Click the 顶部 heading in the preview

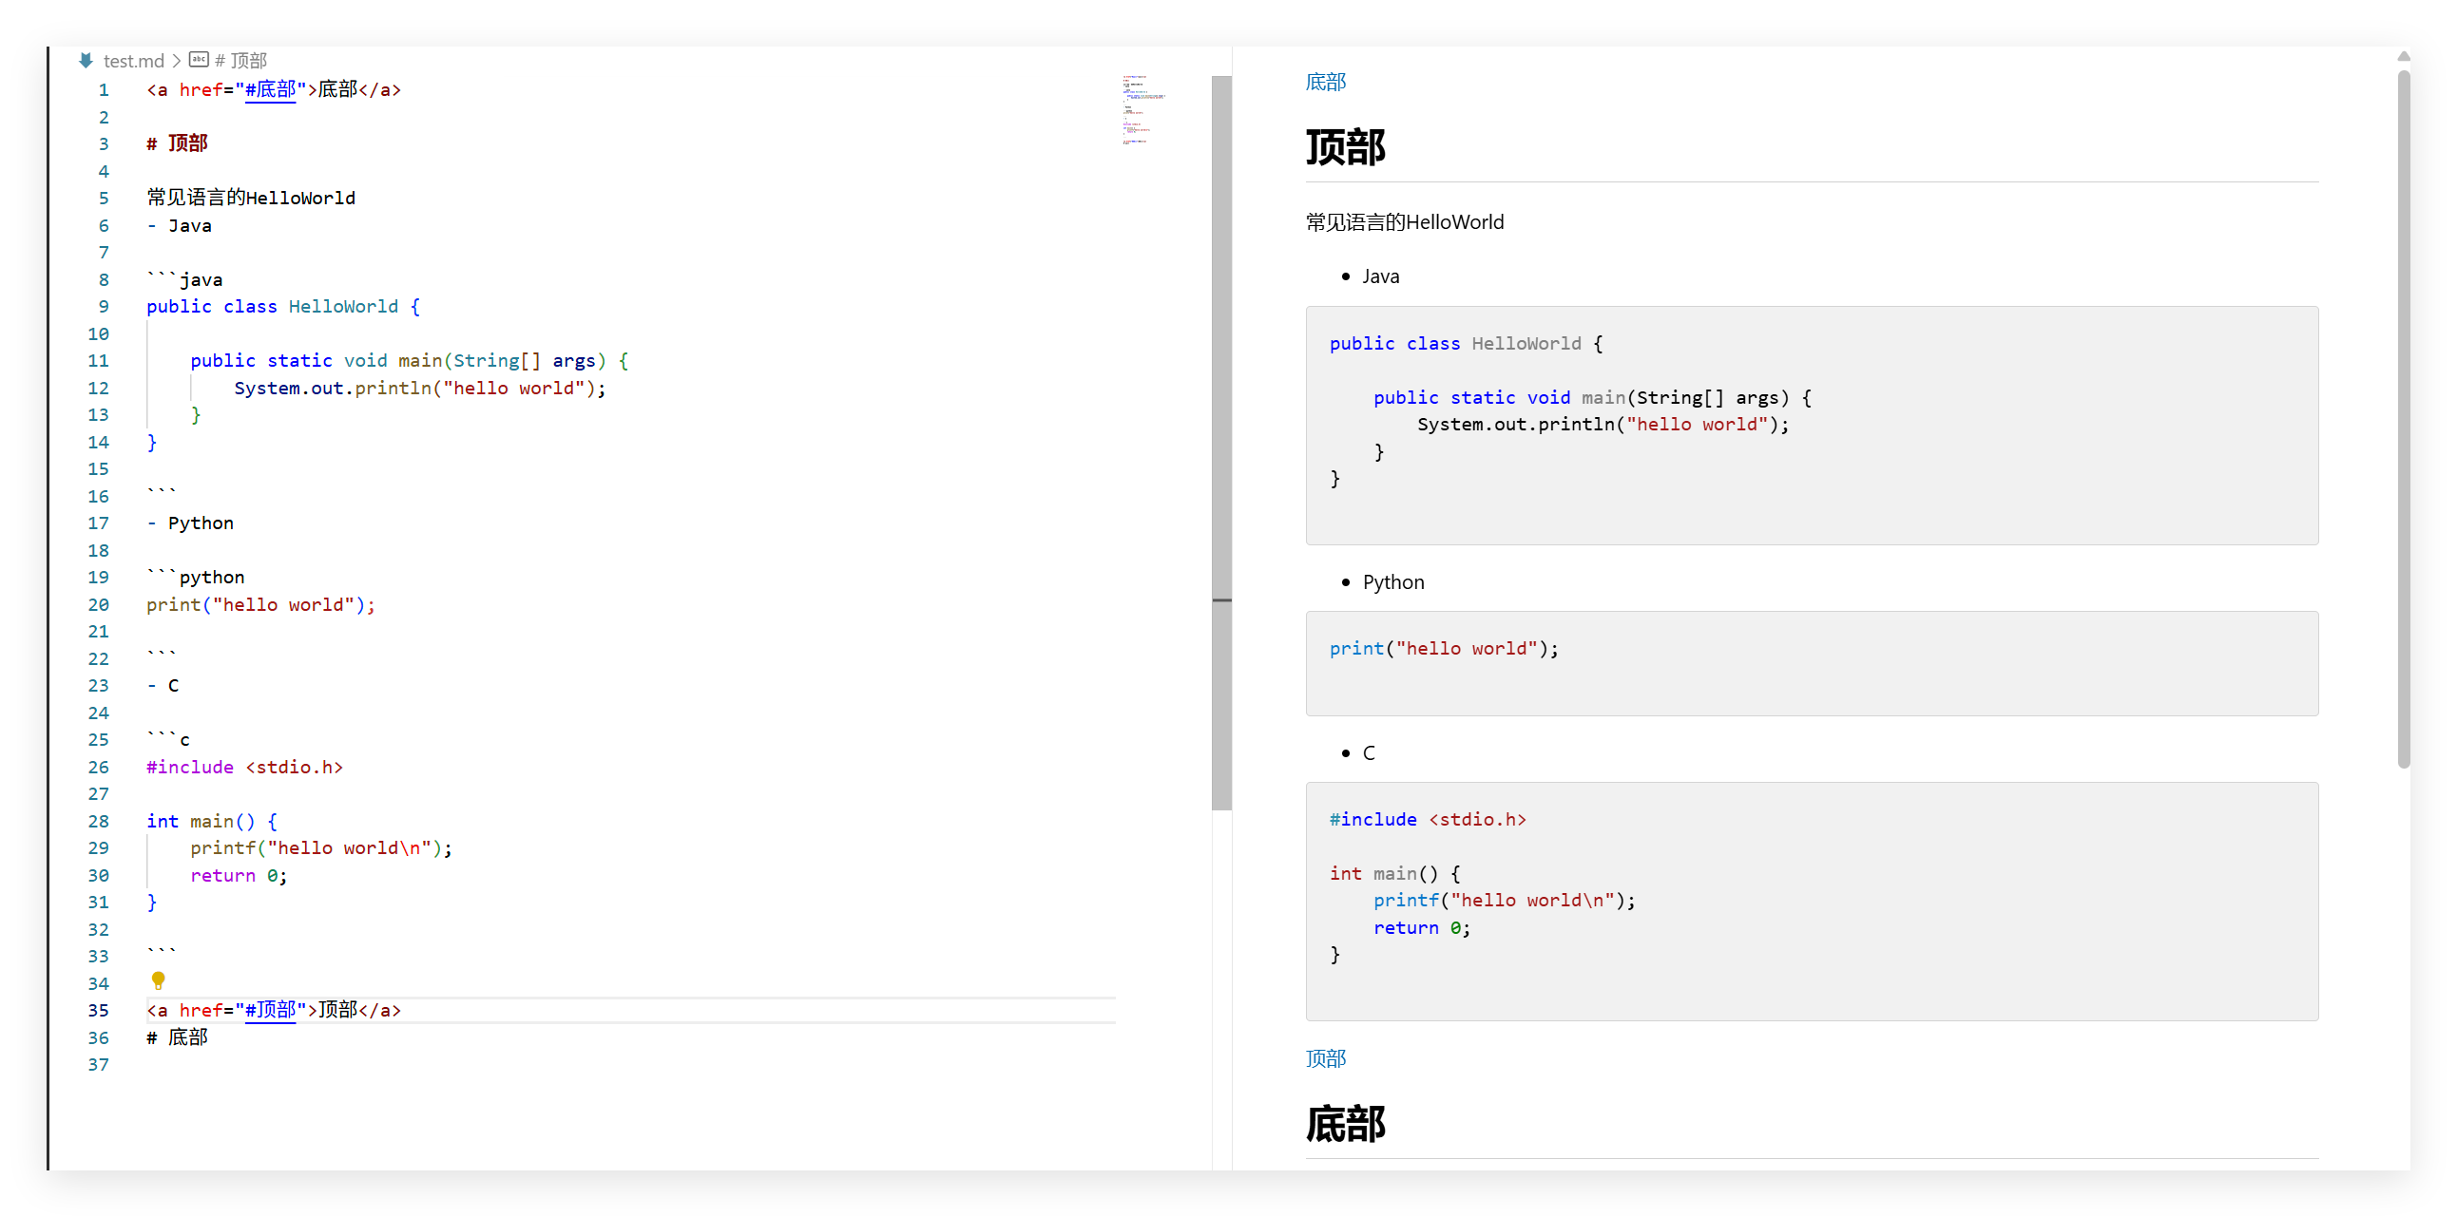1345,147
